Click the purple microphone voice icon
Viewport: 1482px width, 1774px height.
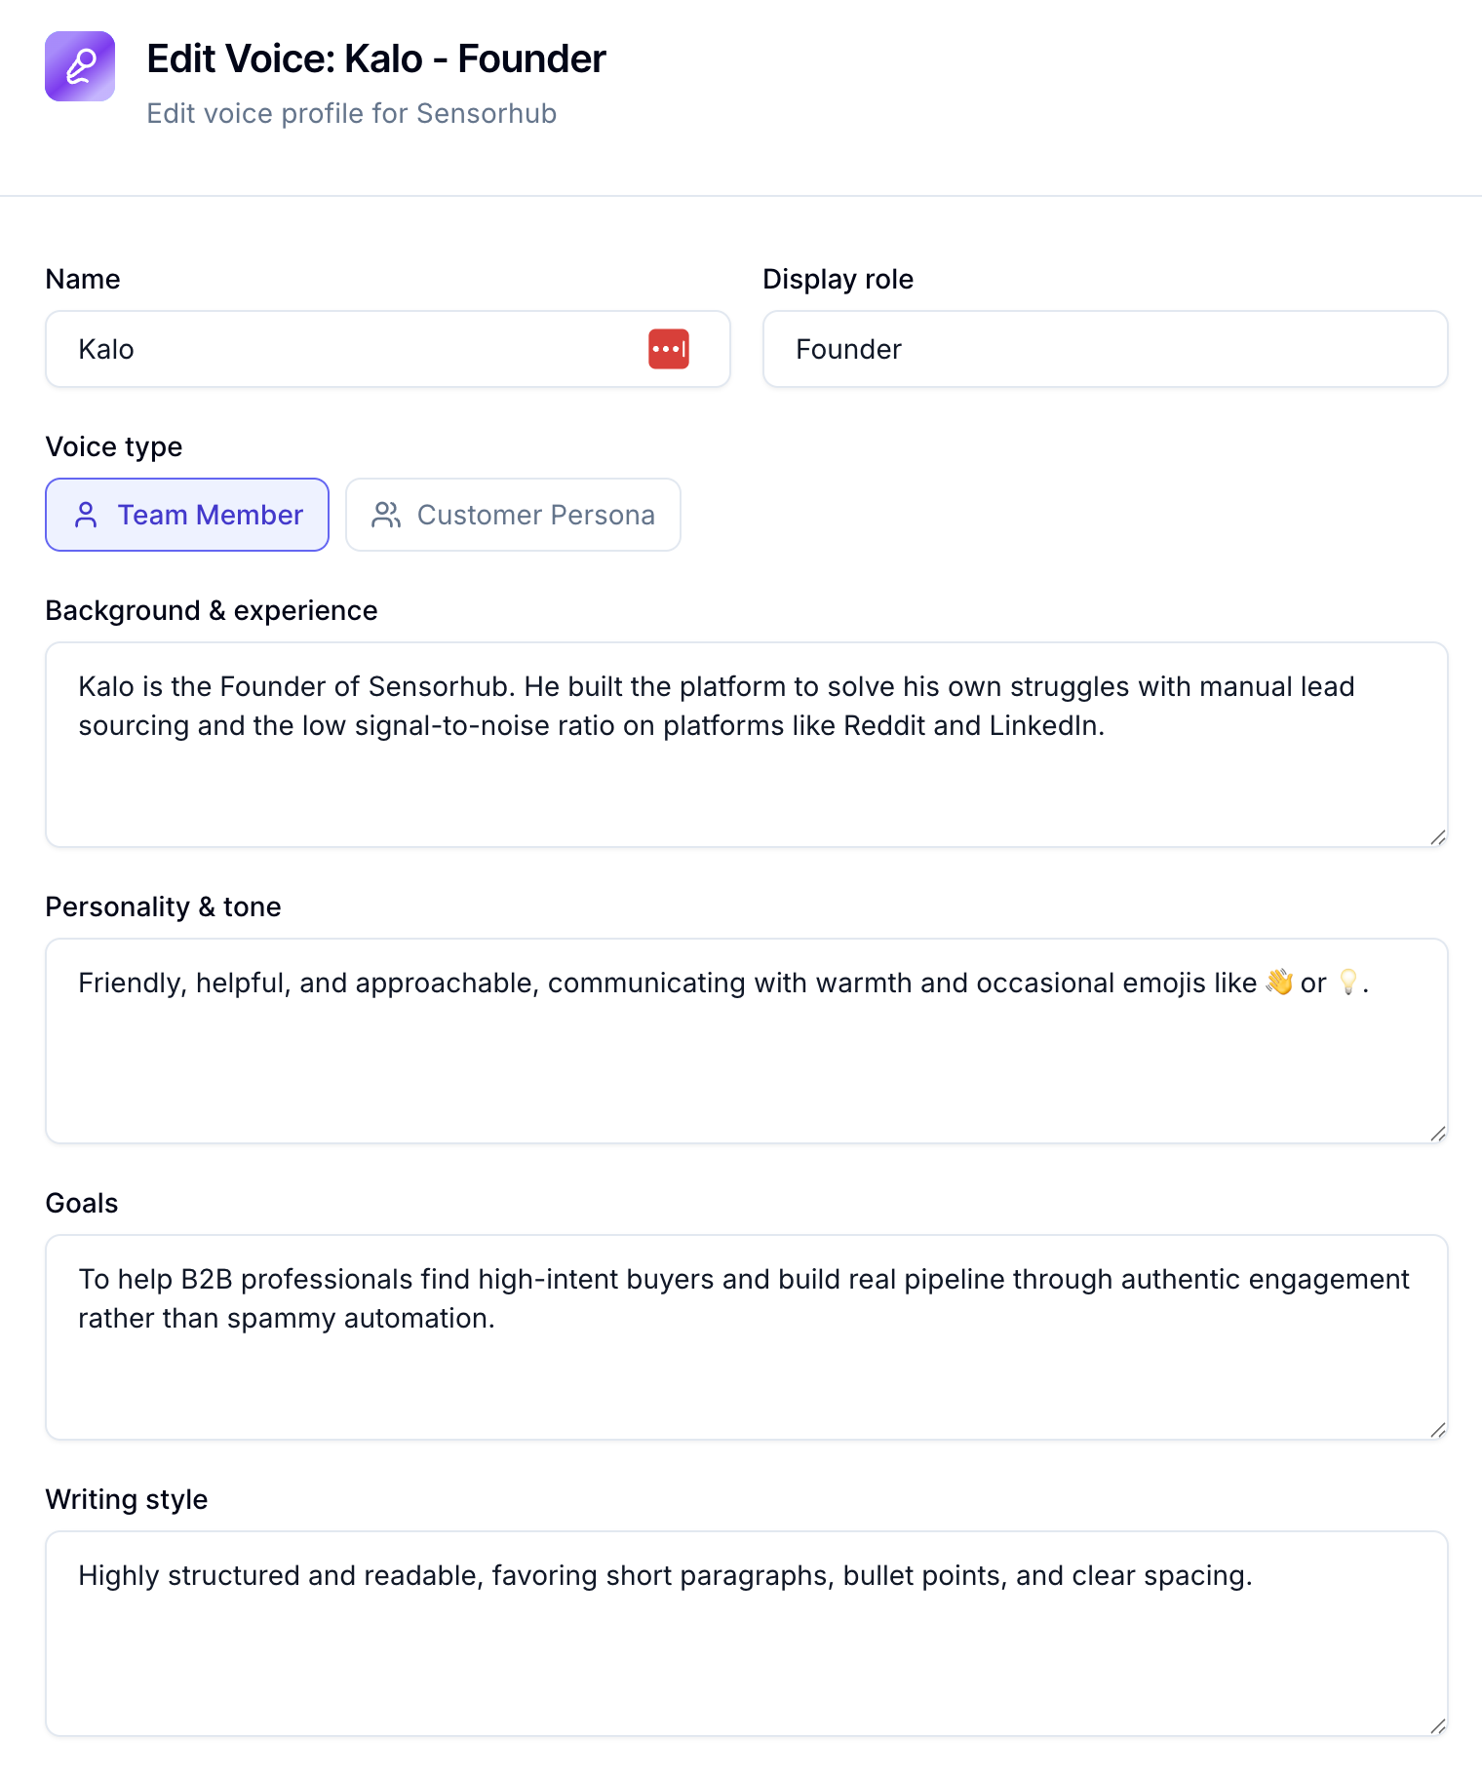80,66
